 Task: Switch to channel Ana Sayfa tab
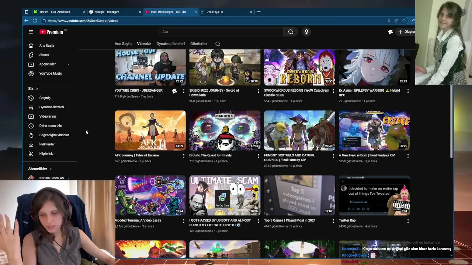[x=123, y=44]
